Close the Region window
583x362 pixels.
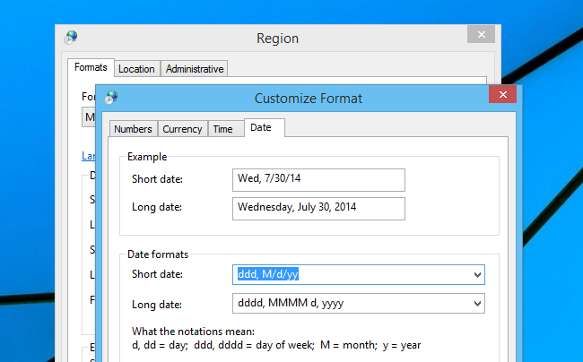coord(481,36)
